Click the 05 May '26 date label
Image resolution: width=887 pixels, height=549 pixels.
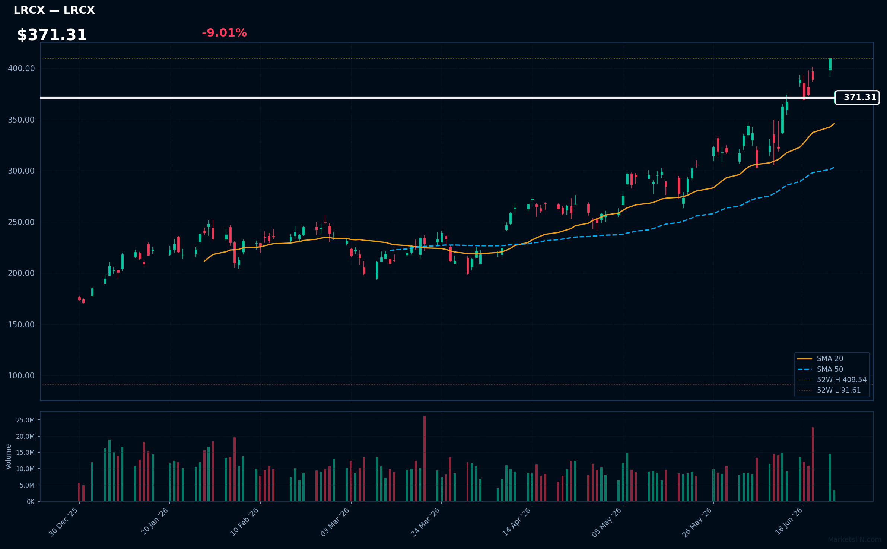(x=607, y=522)
